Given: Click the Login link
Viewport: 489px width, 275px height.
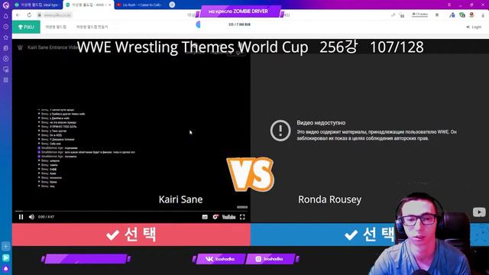Looking at the screenshot, I should pos(474,27).
